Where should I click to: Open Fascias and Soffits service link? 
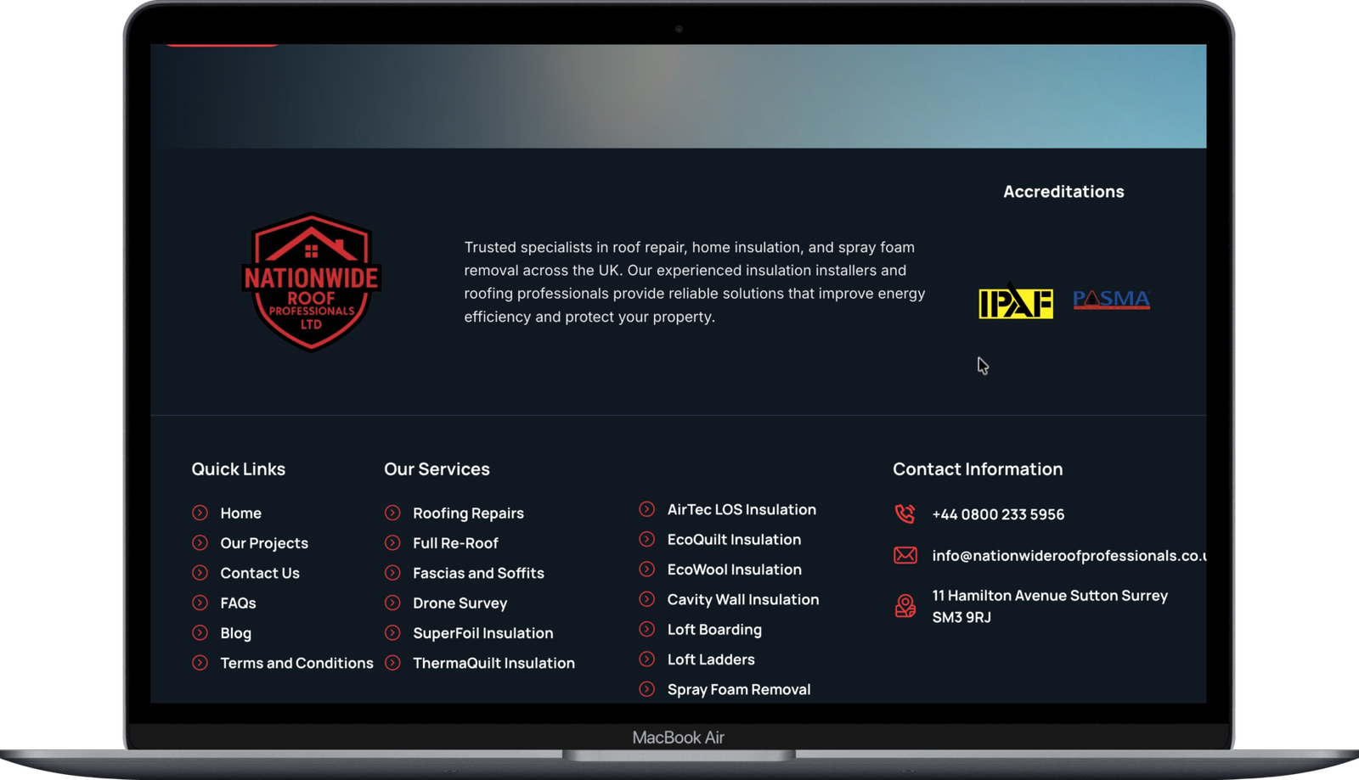click(478, 573)
